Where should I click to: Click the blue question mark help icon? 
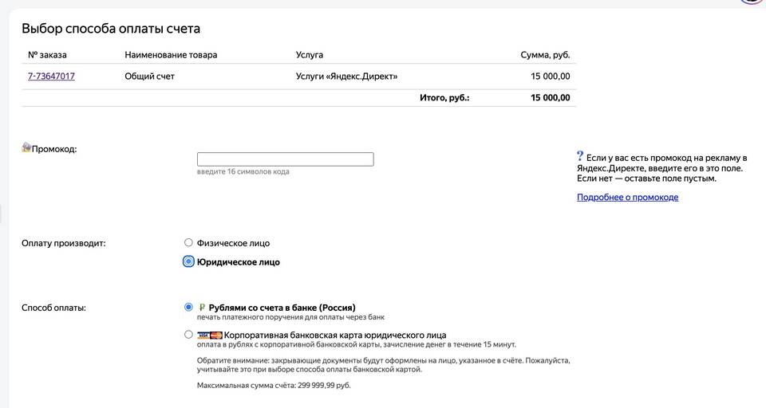click(x=580, y=157)
